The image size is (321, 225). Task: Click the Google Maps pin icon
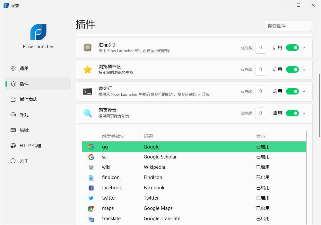pos(91,208)
